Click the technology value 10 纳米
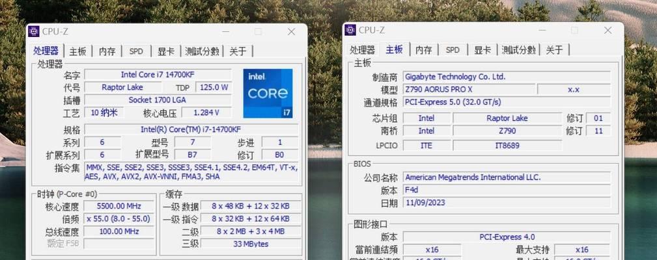 tap(104, 112)
